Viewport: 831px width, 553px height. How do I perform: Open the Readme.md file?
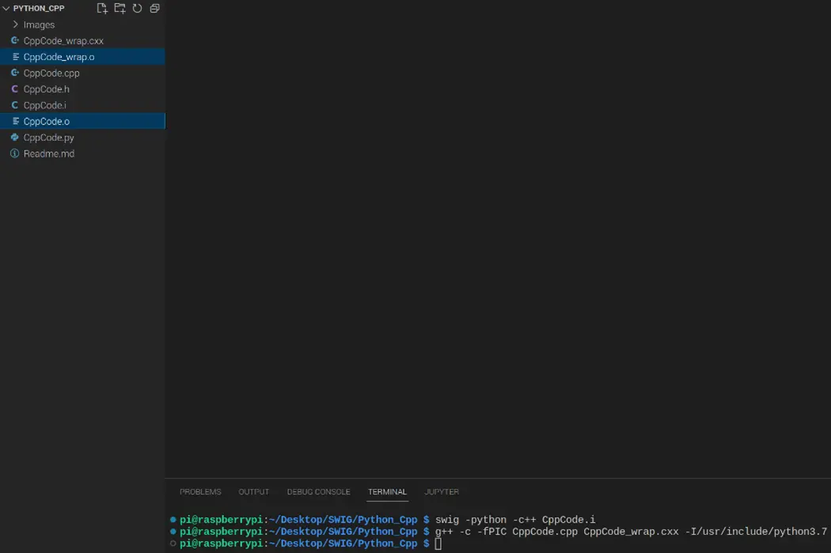click(82, 153)
